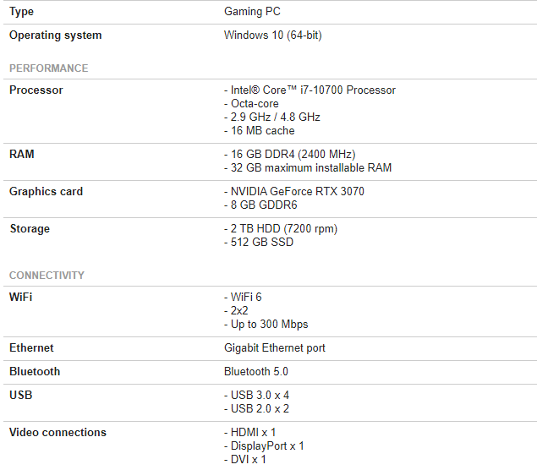537x470 pixels.
Task: Click the Operating system label
Action: [55, 36]
